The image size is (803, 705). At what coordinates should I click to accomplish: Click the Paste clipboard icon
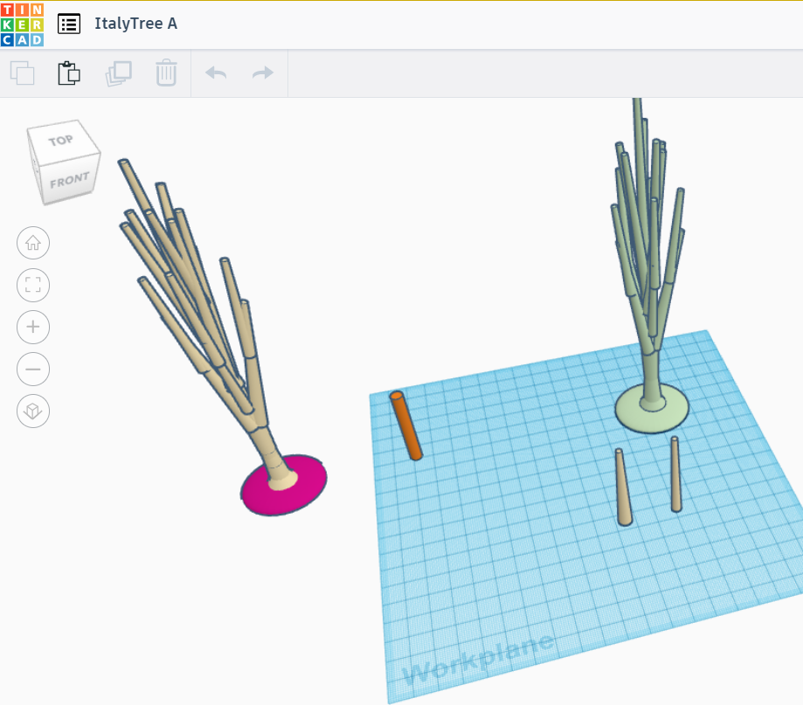[x=69, y=73]
